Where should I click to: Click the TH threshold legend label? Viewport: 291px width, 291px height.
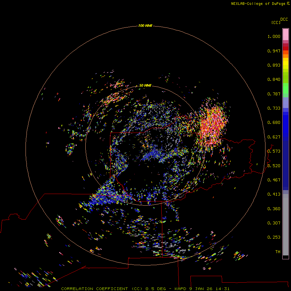[278, 252]
